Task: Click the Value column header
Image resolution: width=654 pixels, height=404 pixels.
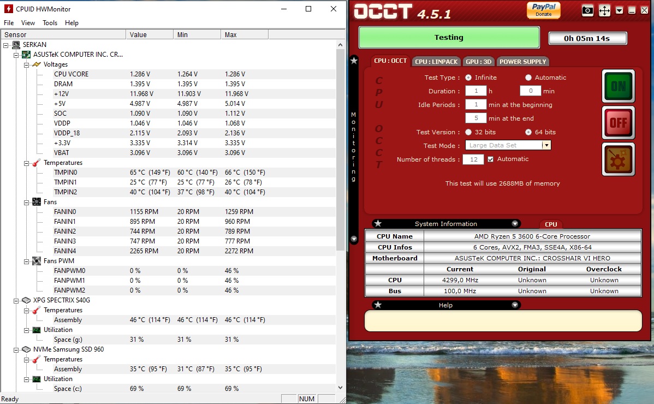Action: (x=150, y=34)
